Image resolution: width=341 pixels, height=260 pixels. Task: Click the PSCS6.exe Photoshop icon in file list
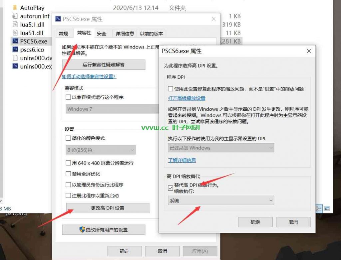tap(15, 41)
